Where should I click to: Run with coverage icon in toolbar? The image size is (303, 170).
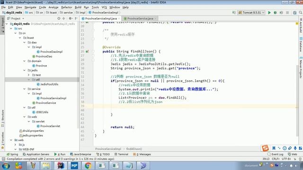click(x=281, y=13)
